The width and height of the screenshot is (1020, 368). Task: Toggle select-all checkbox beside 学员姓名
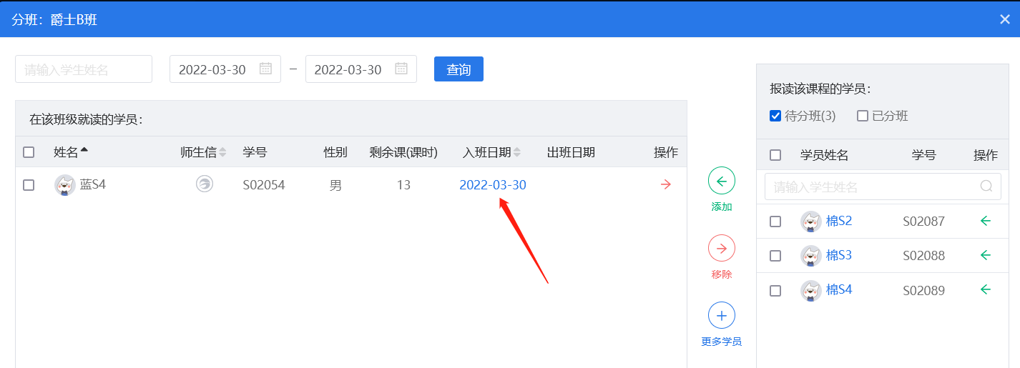click(775, 155)
